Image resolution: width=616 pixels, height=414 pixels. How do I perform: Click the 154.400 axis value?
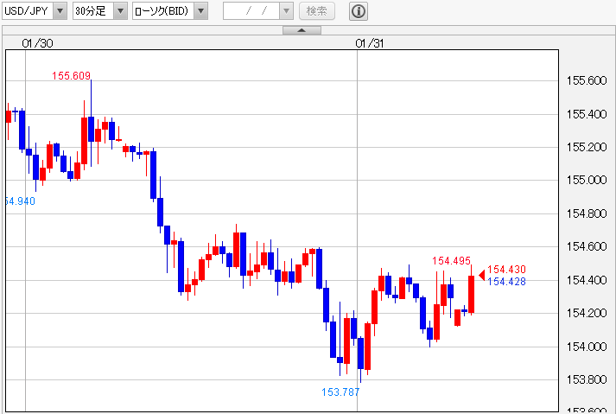587,280
